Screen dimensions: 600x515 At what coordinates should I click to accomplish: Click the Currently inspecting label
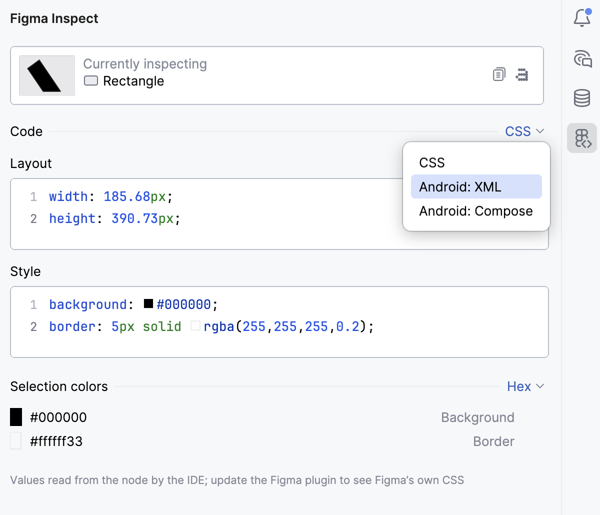[145, 64]
